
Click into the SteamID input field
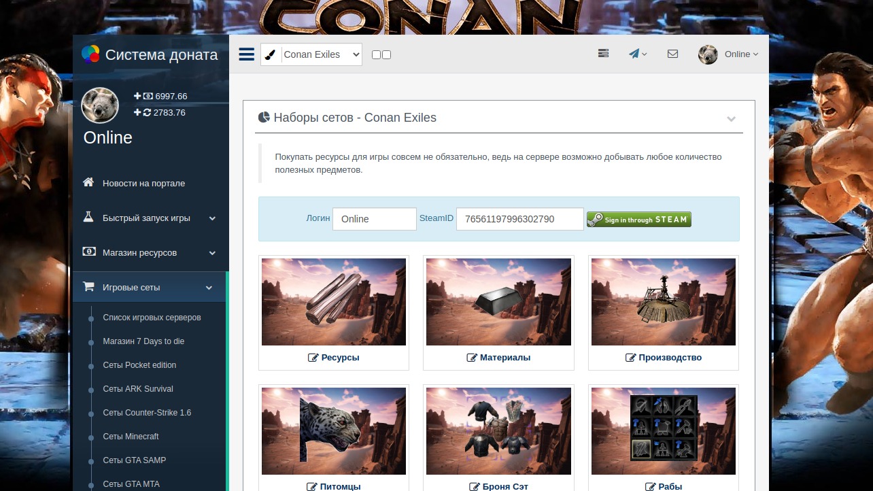519,219
